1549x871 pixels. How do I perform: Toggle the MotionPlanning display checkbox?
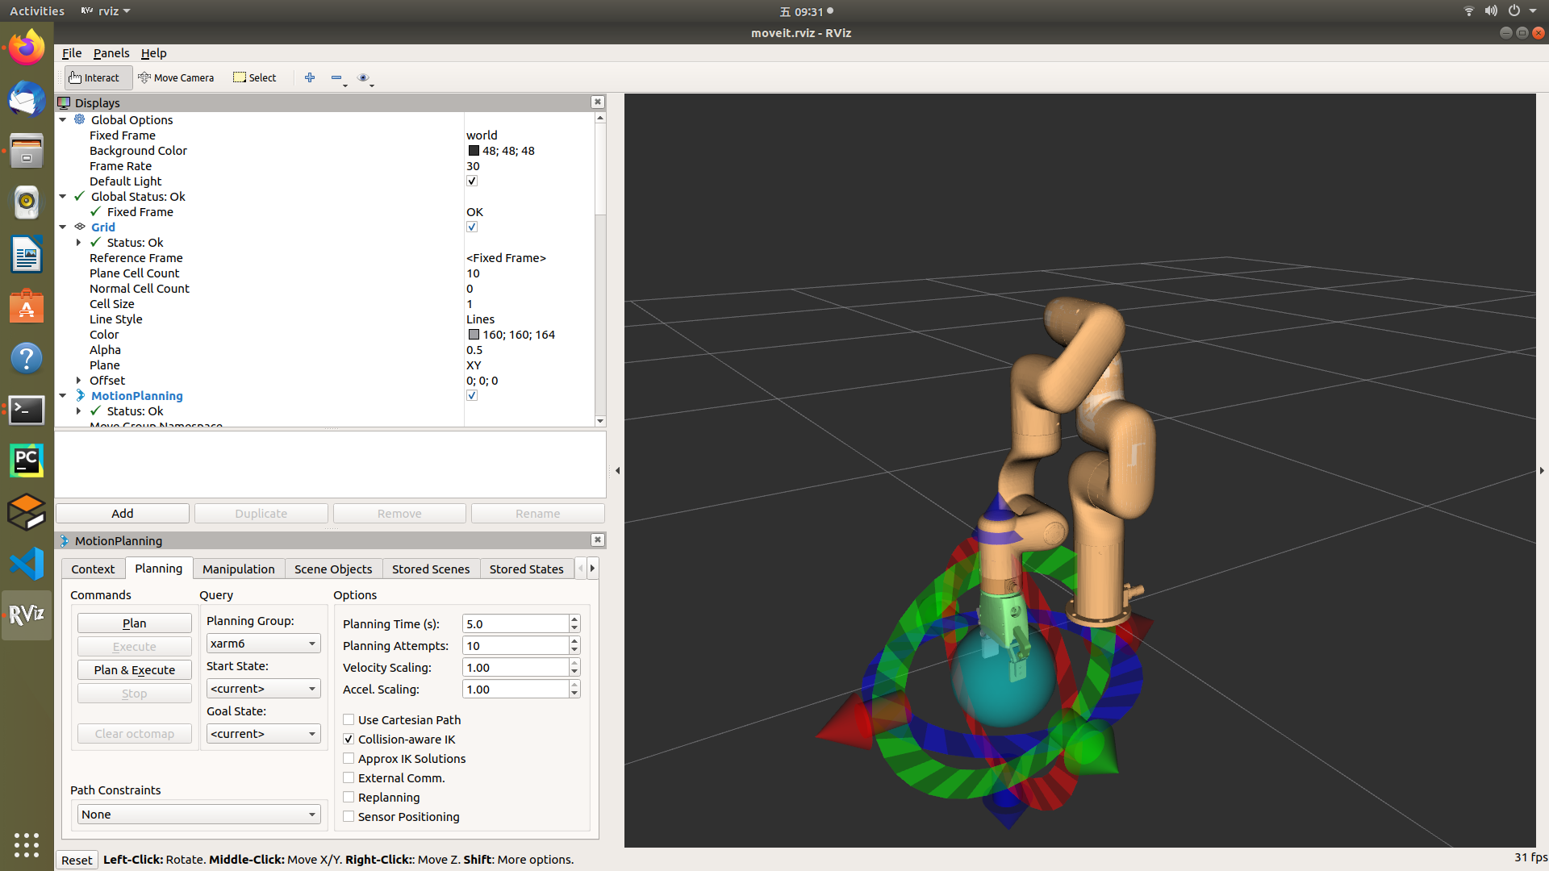coord(472,395)
